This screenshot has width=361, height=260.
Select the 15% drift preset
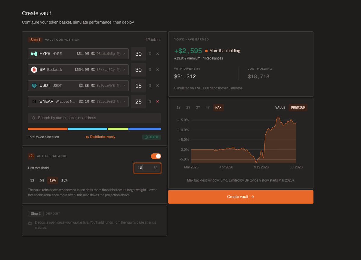pos(64,180)
